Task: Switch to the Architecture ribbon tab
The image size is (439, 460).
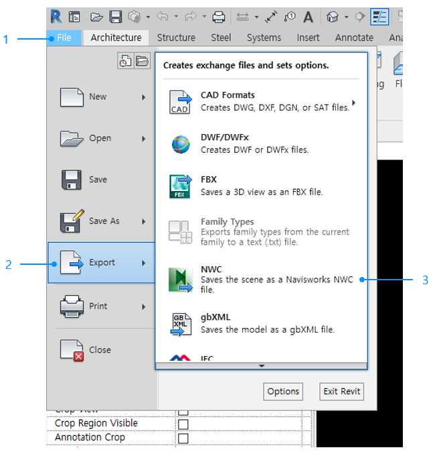Action: [116, 38]
